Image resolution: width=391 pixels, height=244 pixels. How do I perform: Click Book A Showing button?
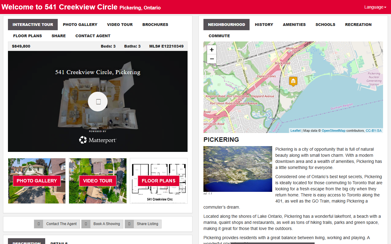[102, 224]
